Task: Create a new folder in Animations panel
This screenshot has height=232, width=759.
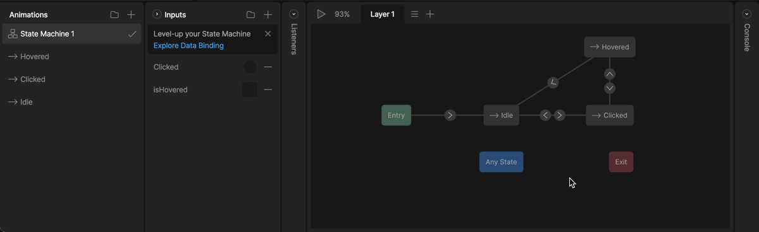Action: coord(114,14)
